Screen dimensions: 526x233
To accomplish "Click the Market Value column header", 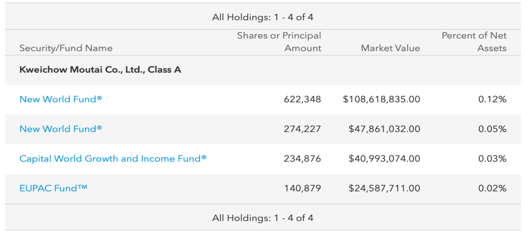I will click(390, 48).
